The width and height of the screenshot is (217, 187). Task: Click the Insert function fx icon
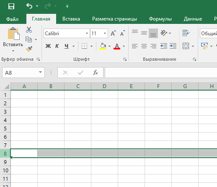[96, 73]
